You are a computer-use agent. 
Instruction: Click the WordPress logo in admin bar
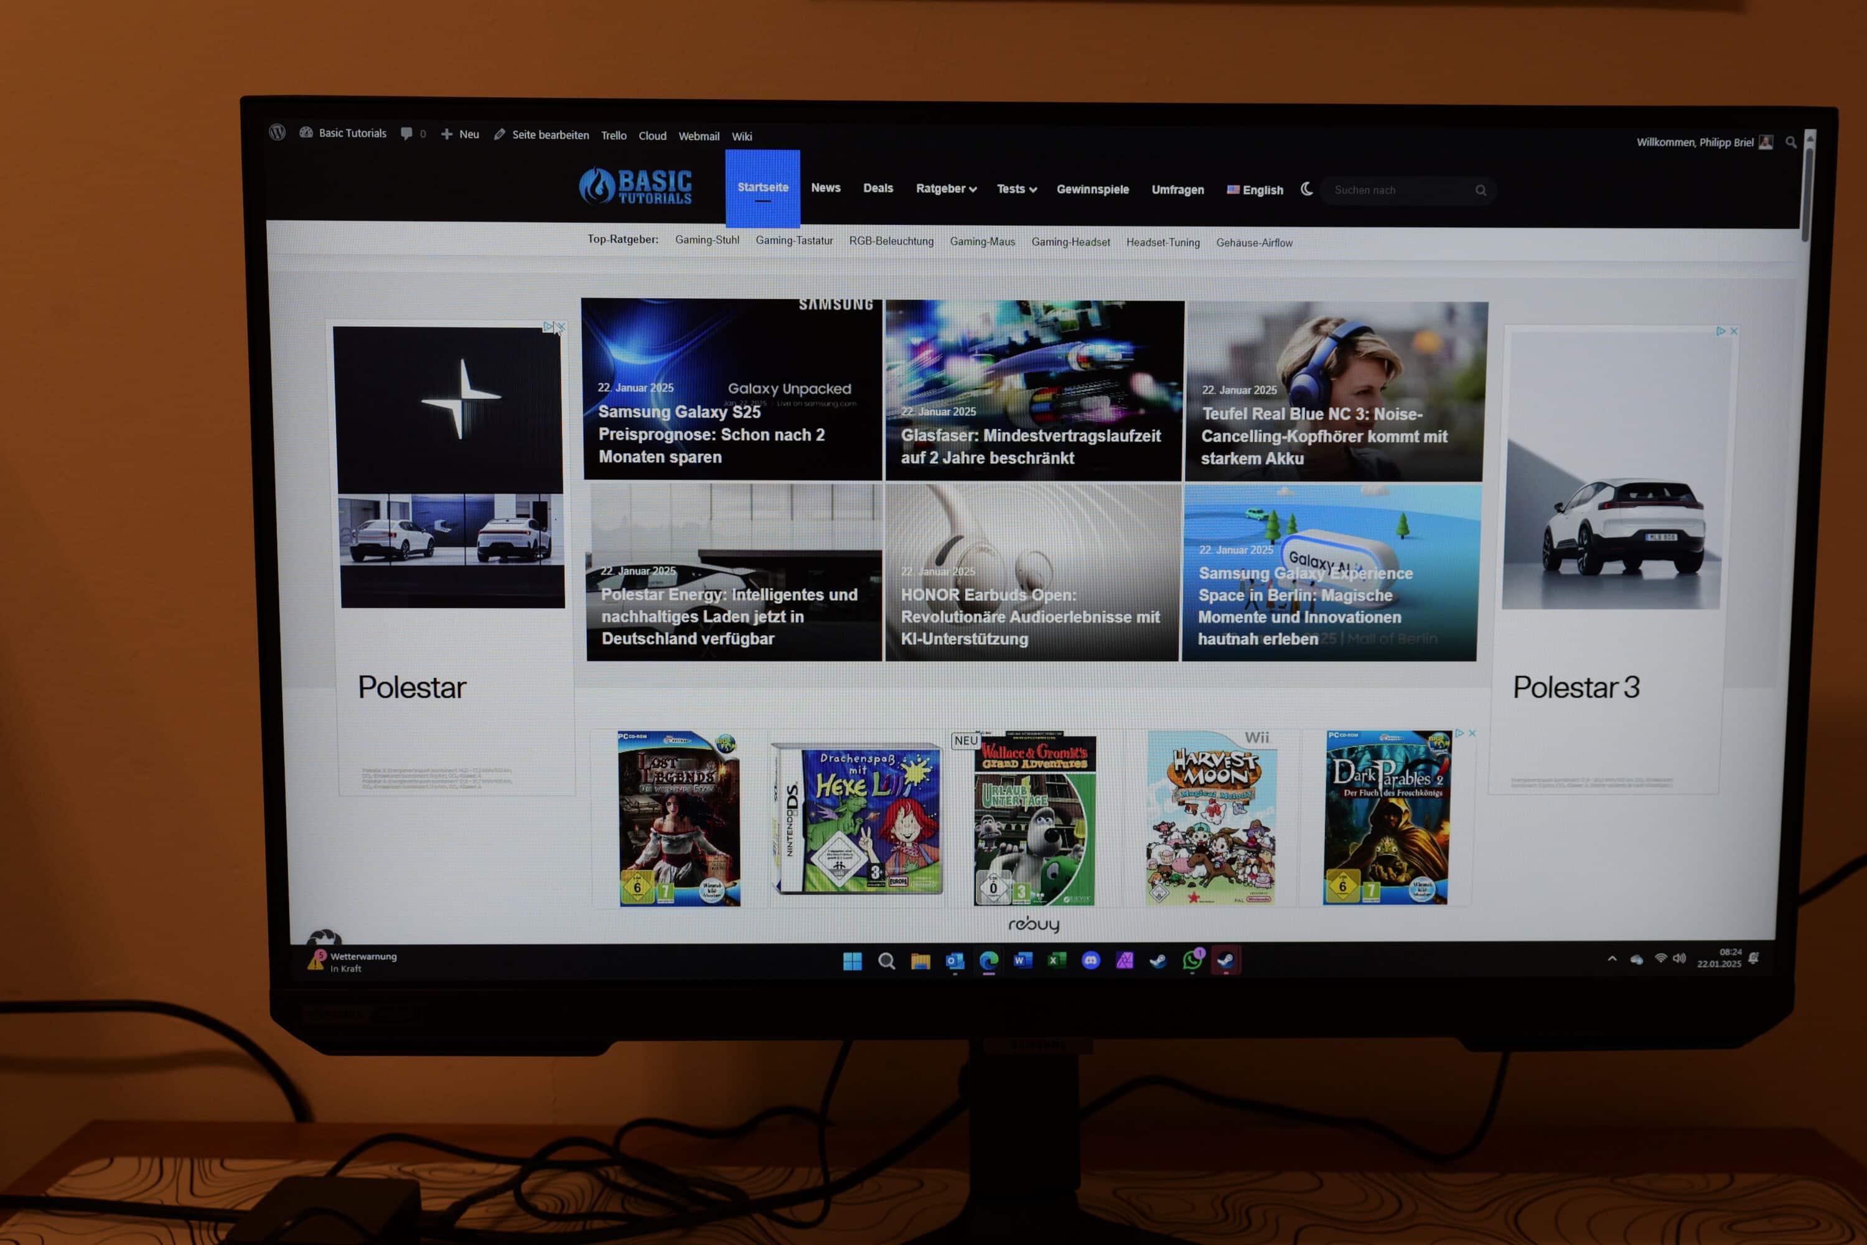277,132
